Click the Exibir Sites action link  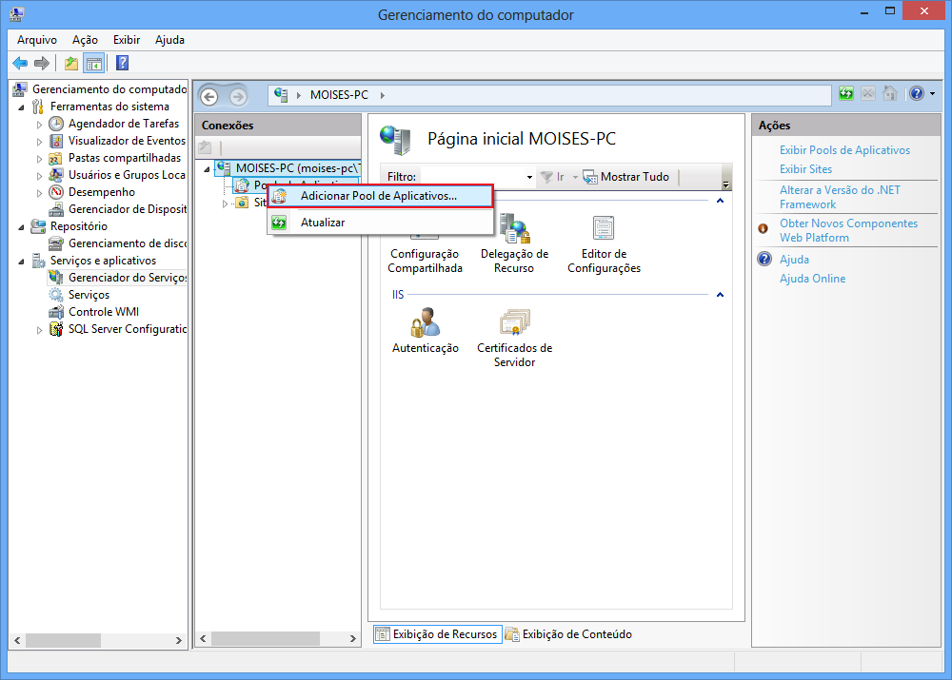tap(805, 169)
